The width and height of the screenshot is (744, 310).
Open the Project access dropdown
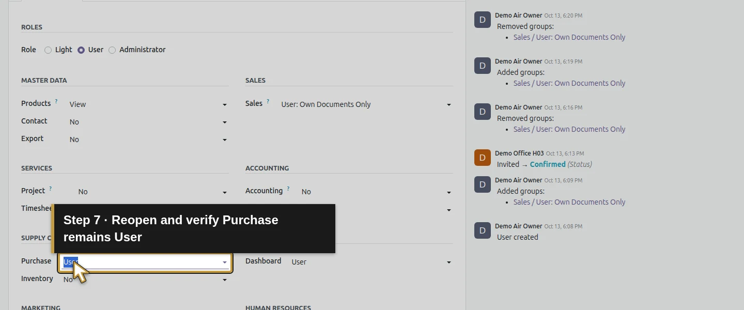[152, 192]
